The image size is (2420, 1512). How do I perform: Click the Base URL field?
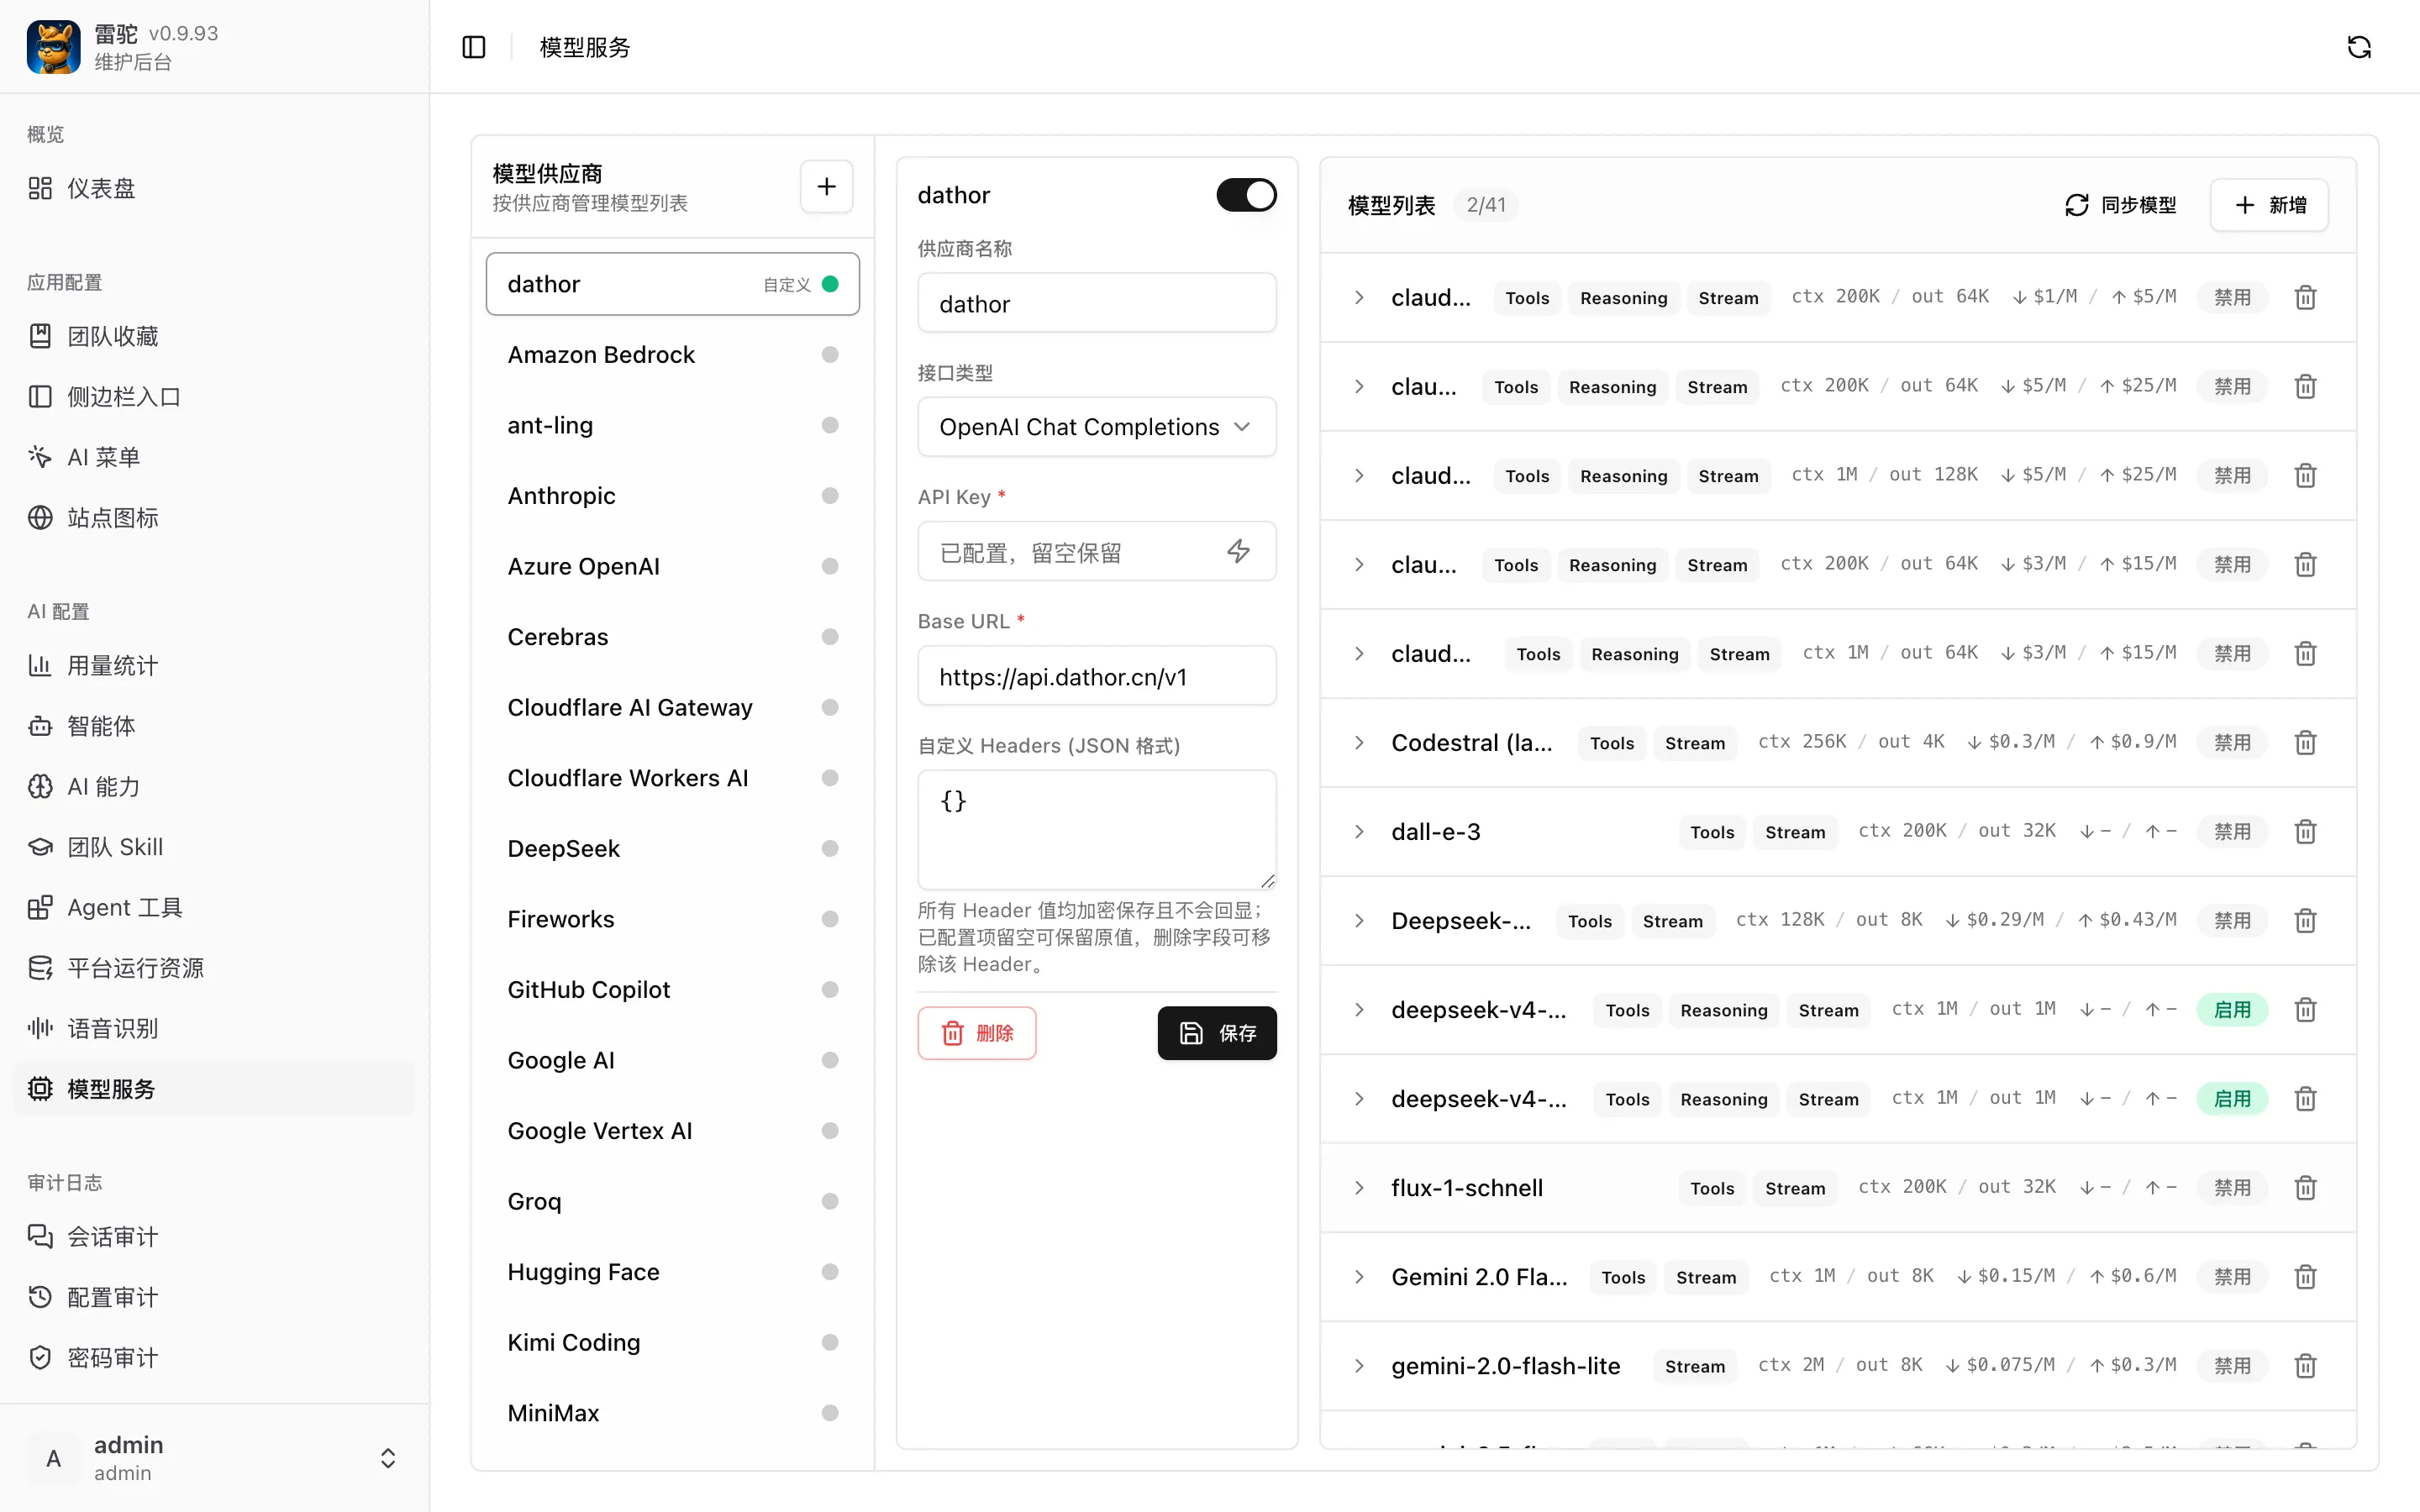(1097, 676)
